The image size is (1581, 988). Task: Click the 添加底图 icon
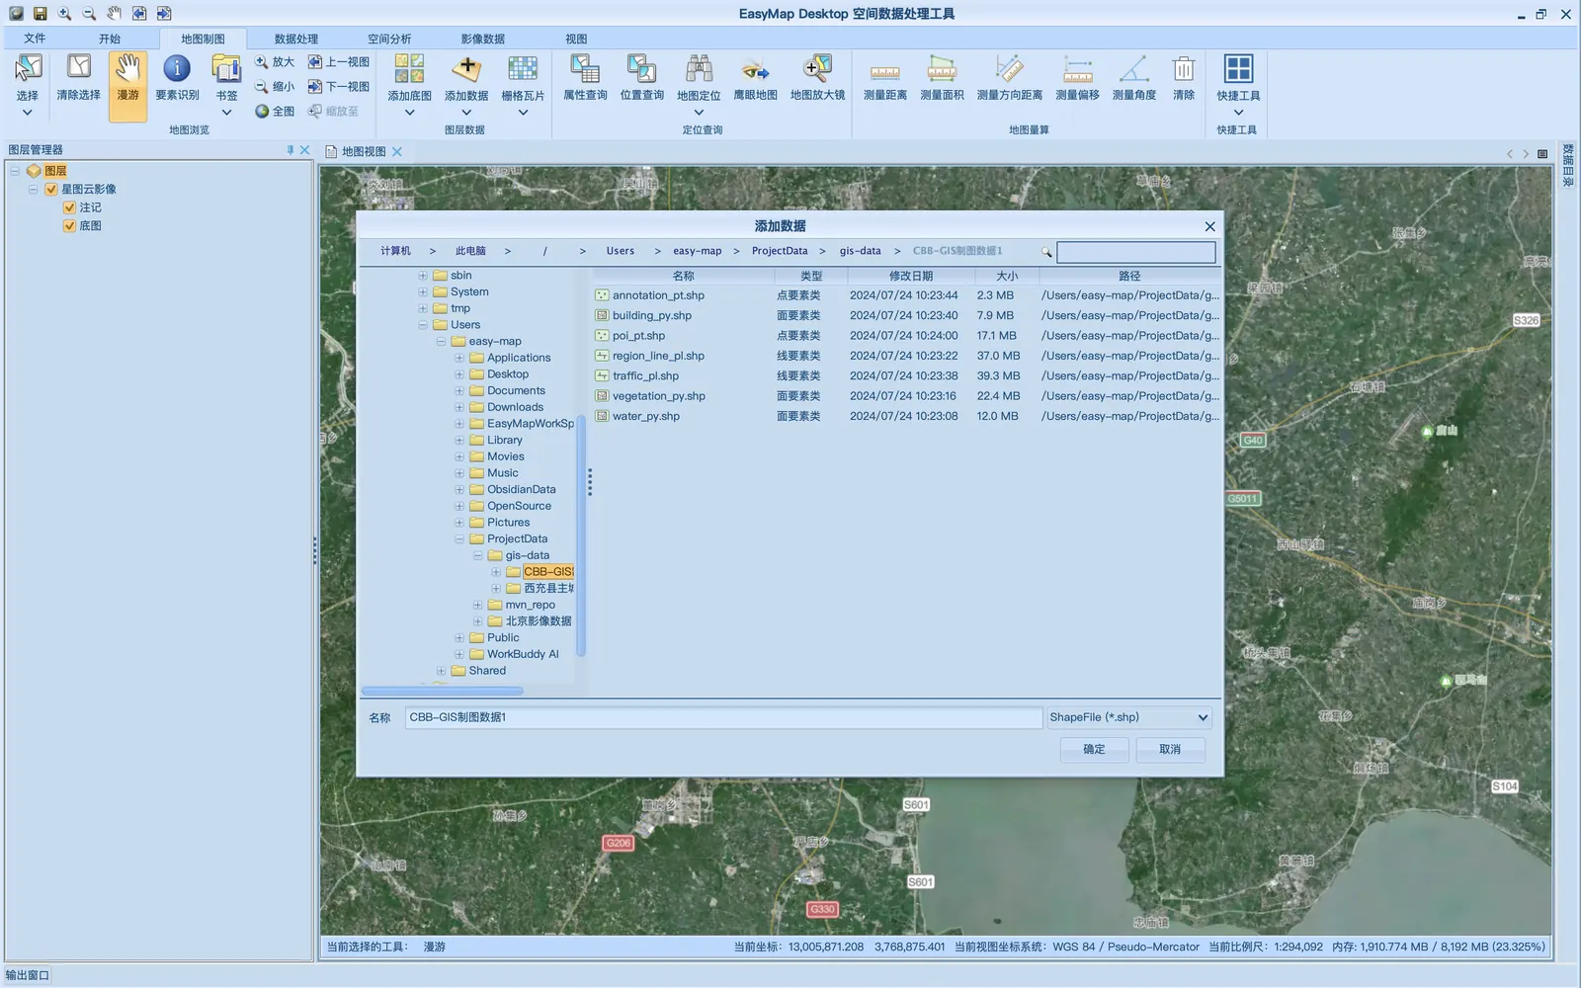coord(409,69)
